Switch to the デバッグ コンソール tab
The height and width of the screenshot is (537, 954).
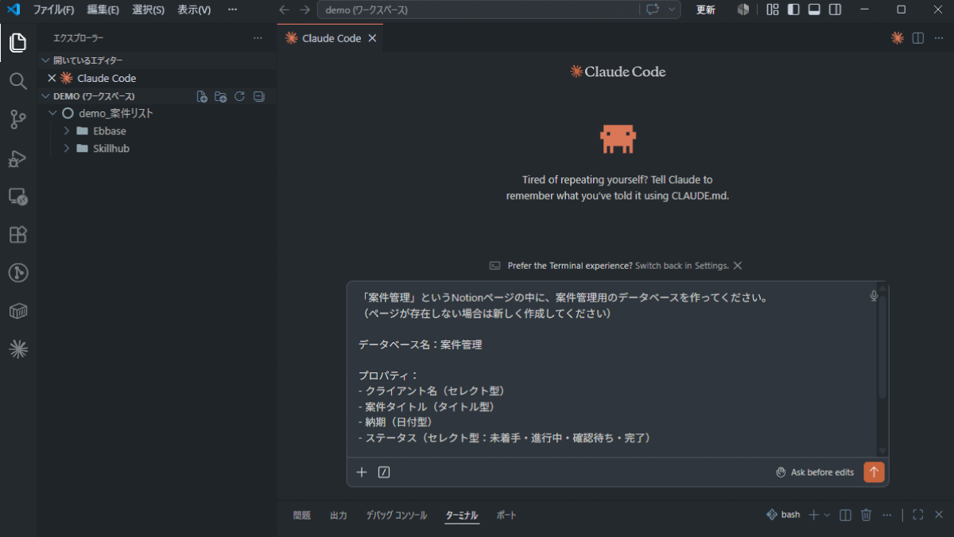point(397,515)
